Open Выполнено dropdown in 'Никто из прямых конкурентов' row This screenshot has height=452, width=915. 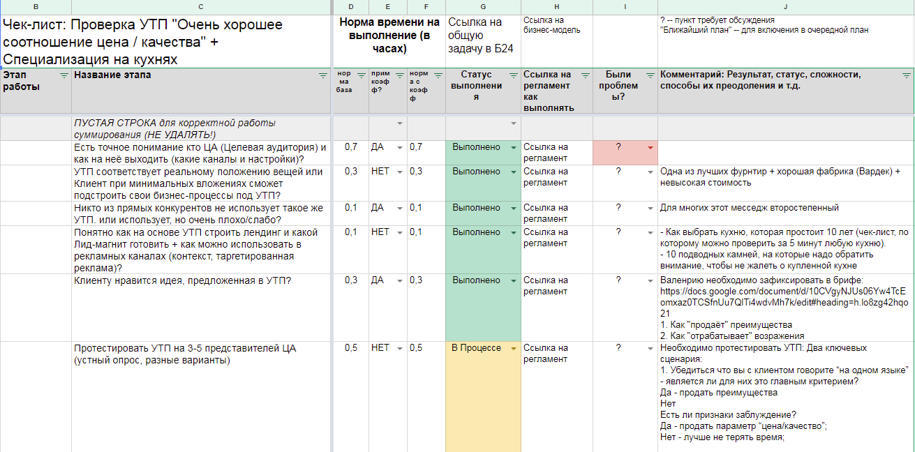click(x=514, y=209)
